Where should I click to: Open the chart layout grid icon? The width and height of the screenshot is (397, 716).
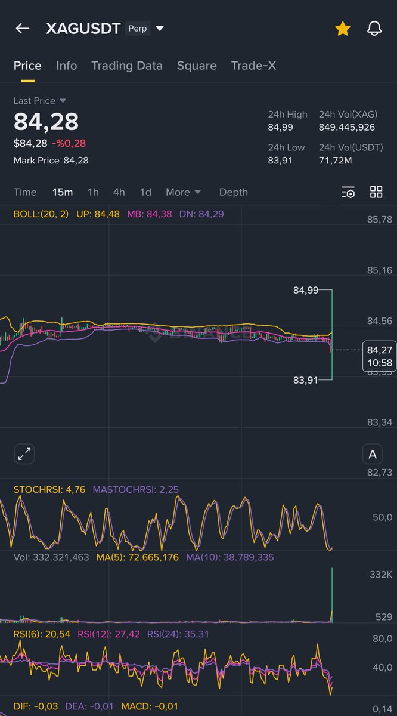coord(376,192)
